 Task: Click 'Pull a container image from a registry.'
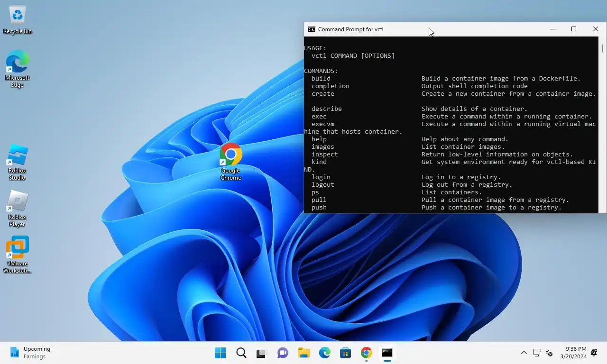tap(496, 200)
